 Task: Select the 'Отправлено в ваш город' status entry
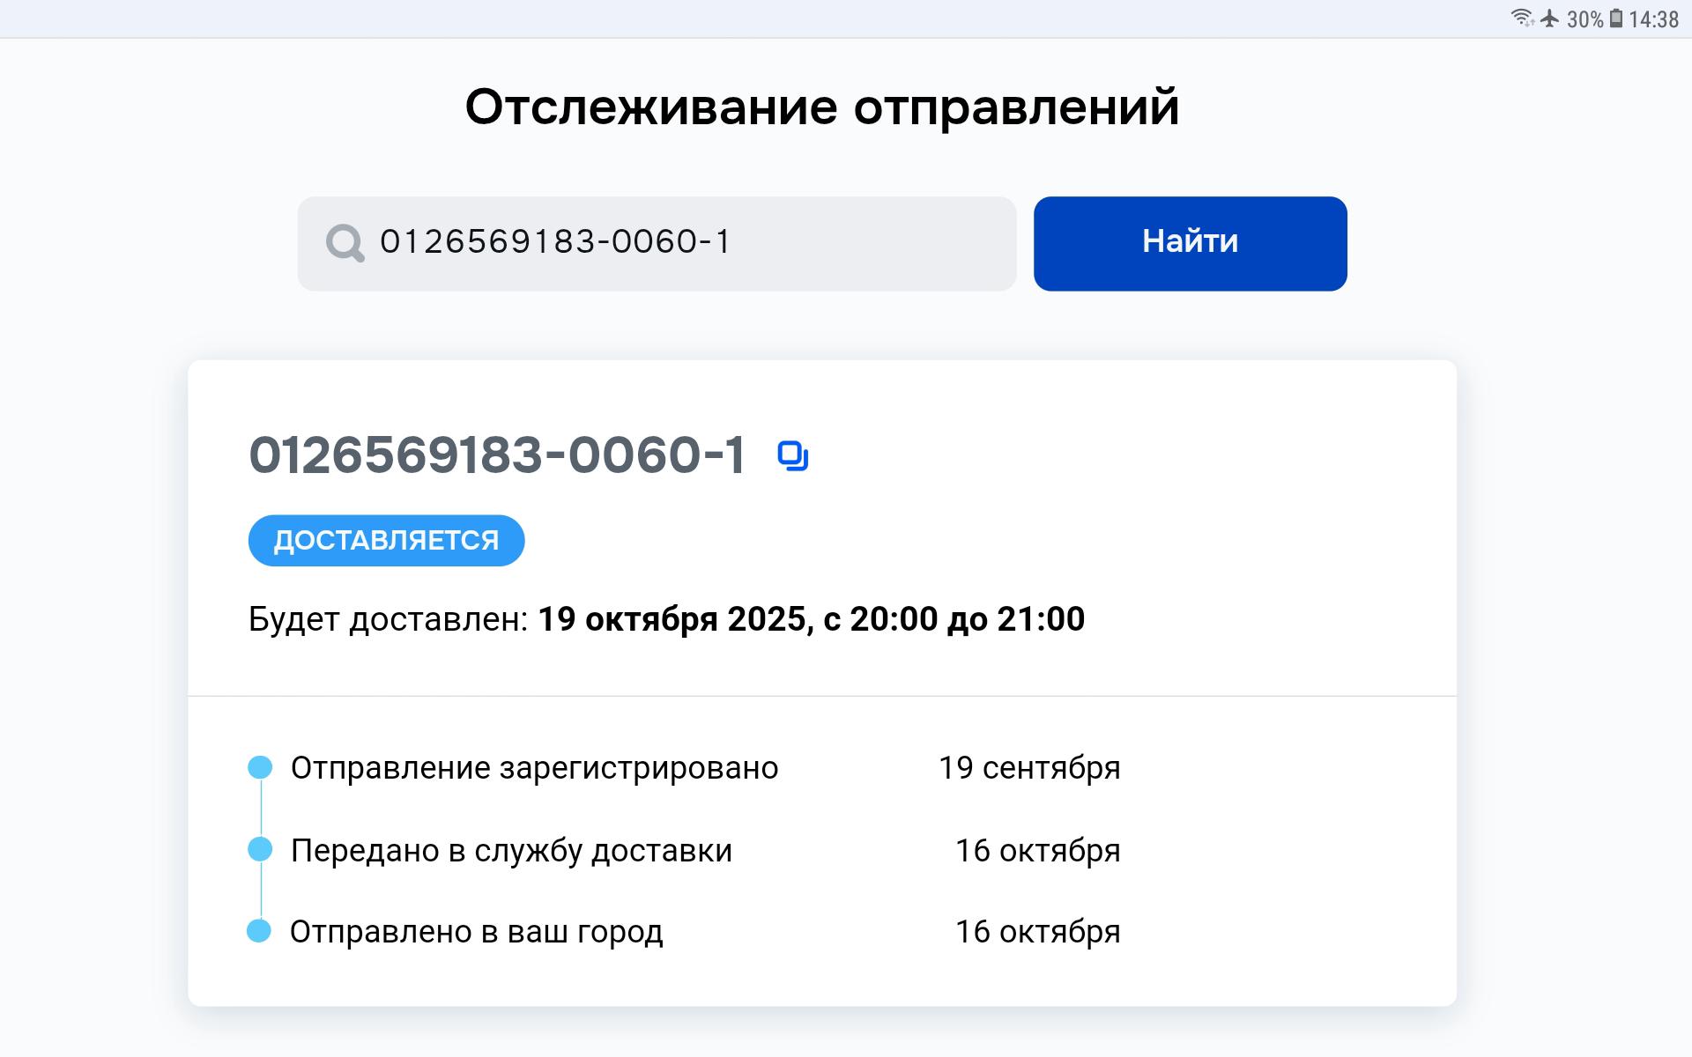pos(476,932)
